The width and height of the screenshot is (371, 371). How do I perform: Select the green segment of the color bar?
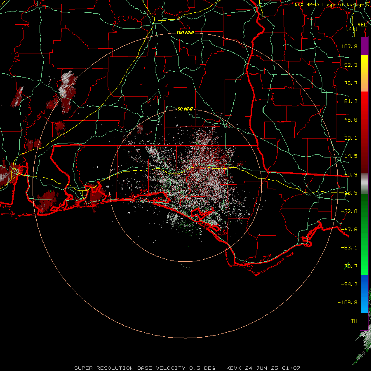tap(364, 234)
